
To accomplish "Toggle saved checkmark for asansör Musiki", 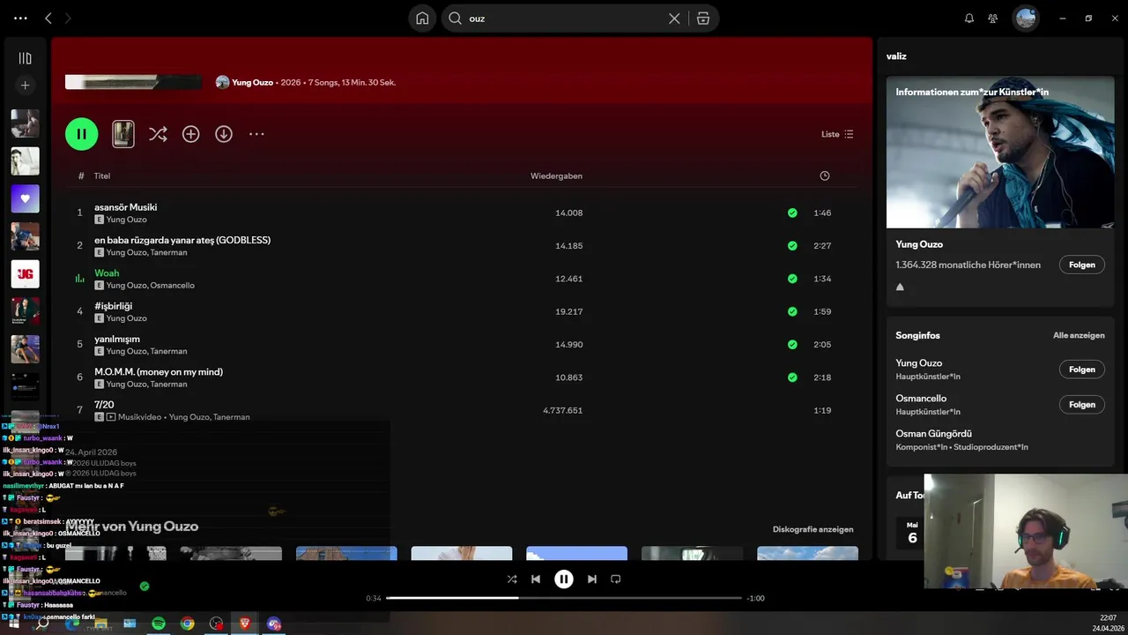I will pyautogui.click(x=792, y=213).
